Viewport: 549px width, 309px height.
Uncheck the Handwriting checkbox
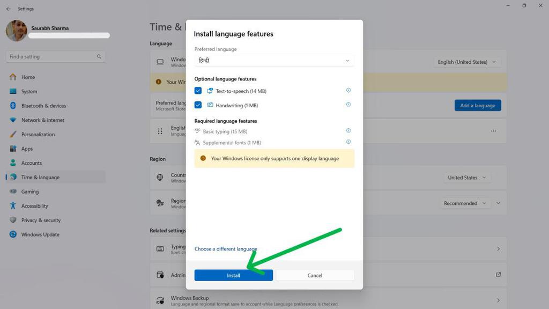[x=198, y=105]
